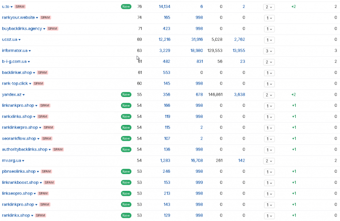Image resolution: width=340 pixels, height=221 pixels.
Task: Expand dropdown arrow next to rankxlinks.shop
Action: point(34,116)
